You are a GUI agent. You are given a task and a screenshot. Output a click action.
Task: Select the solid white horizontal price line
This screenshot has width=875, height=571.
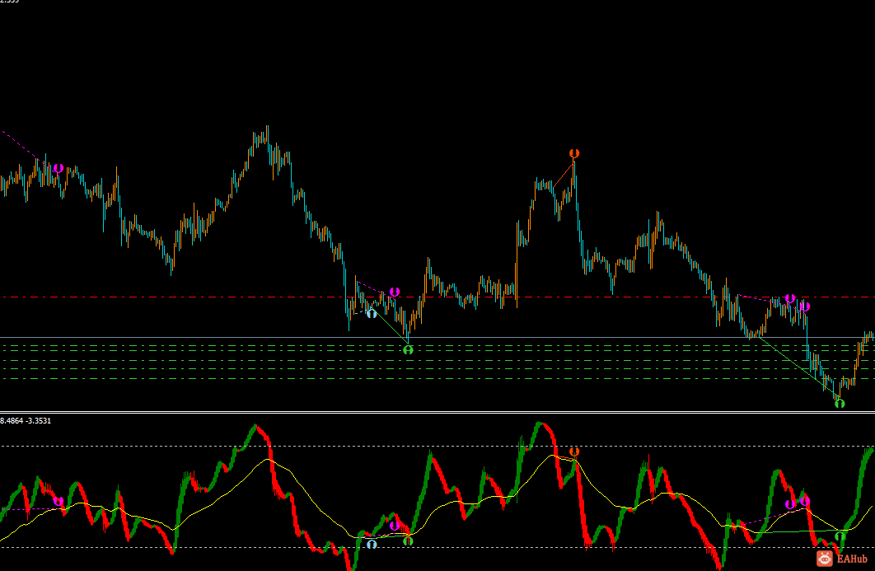point(437,338)
